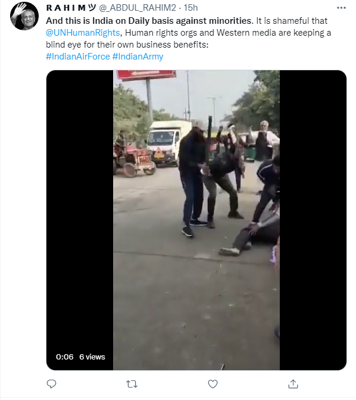Open the author's profile avatar picture
This screenshot has width=356, height=400.
point(24,16)
